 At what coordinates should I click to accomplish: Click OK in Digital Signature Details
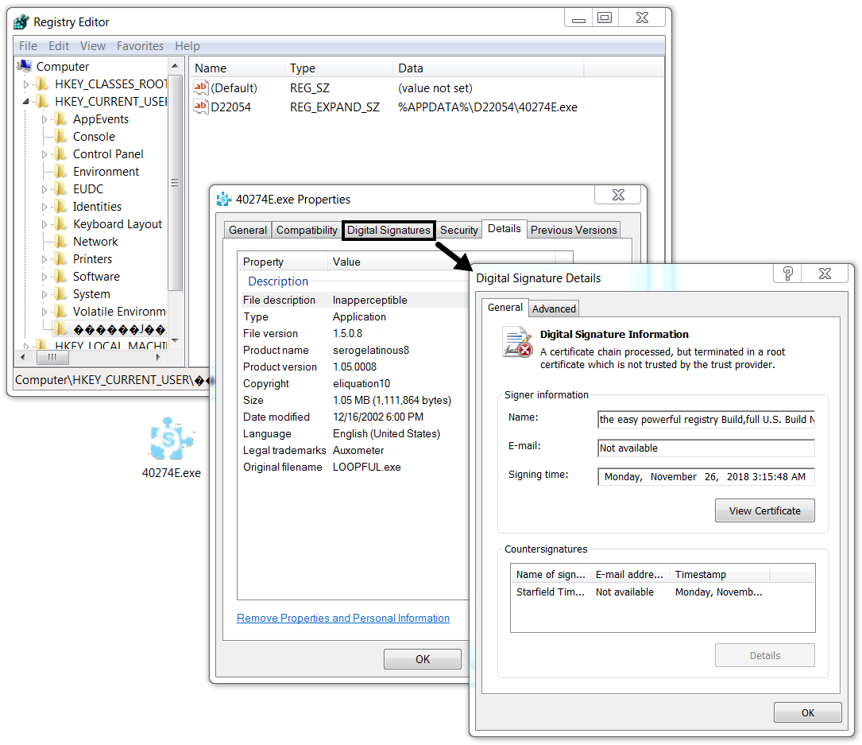coord(807,712)
